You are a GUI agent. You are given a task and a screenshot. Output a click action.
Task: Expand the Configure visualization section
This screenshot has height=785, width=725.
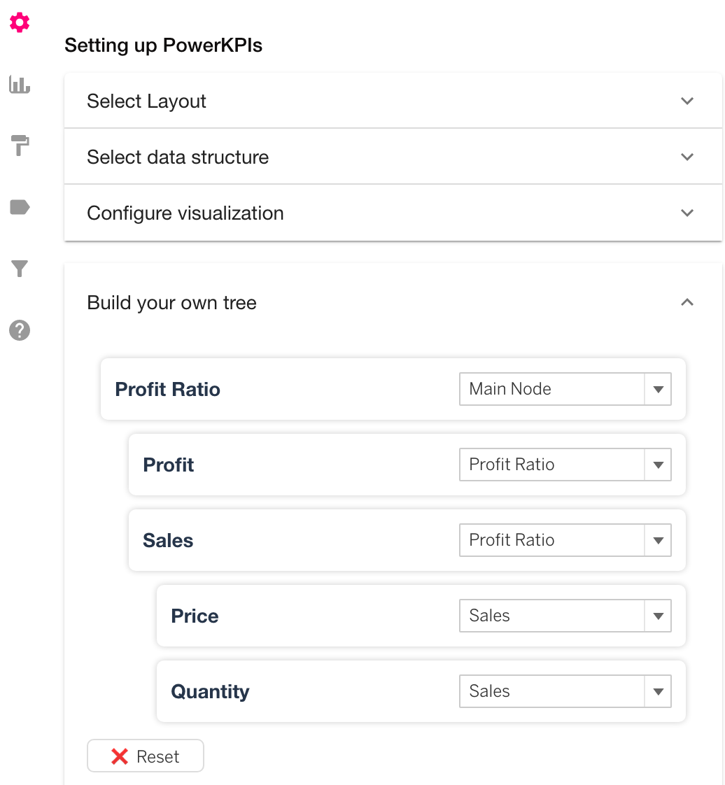393,213
